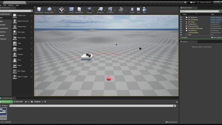Open the Settings toolbar icon
The width and height of the screenshot is (222, 125).
[89, 9]
